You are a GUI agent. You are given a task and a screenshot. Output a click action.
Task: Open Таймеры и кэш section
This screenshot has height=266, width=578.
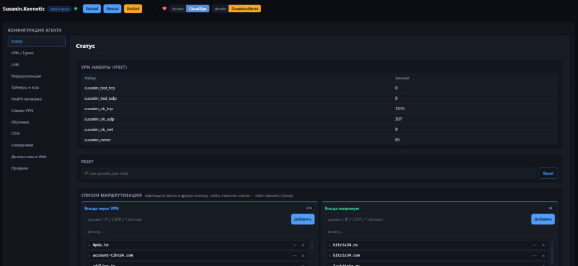[37, 88]
